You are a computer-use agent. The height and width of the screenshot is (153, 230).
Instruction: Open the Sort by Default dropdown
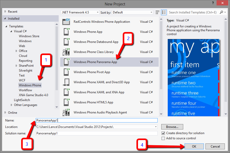point(133,12)
